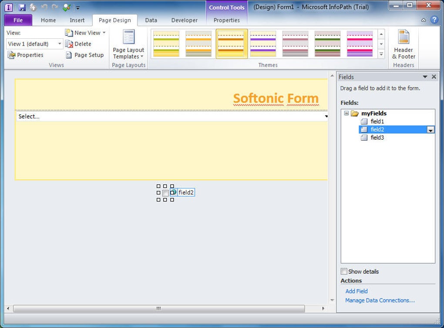Close the Fields task pane
This screenshot has width=444, height=328.
[x=434, y=77]
